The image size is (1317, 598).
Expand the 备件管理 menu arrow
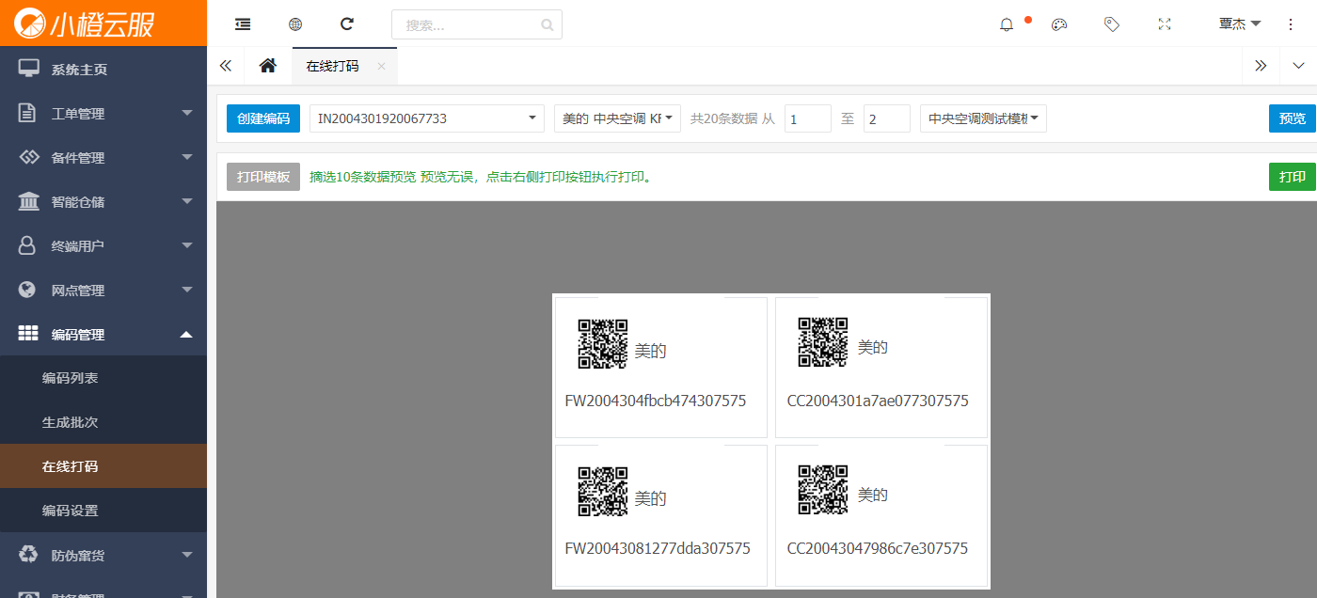(x=186, y=158)
